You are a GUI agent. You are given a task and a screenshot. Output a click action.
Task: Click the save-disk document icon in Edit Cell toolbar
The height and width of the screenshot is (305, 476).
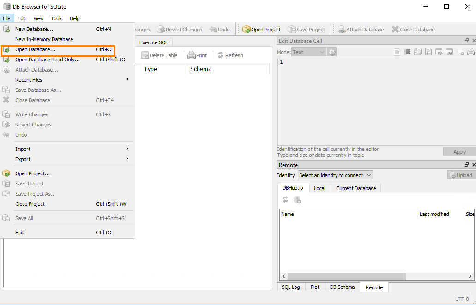coord(428,52)
